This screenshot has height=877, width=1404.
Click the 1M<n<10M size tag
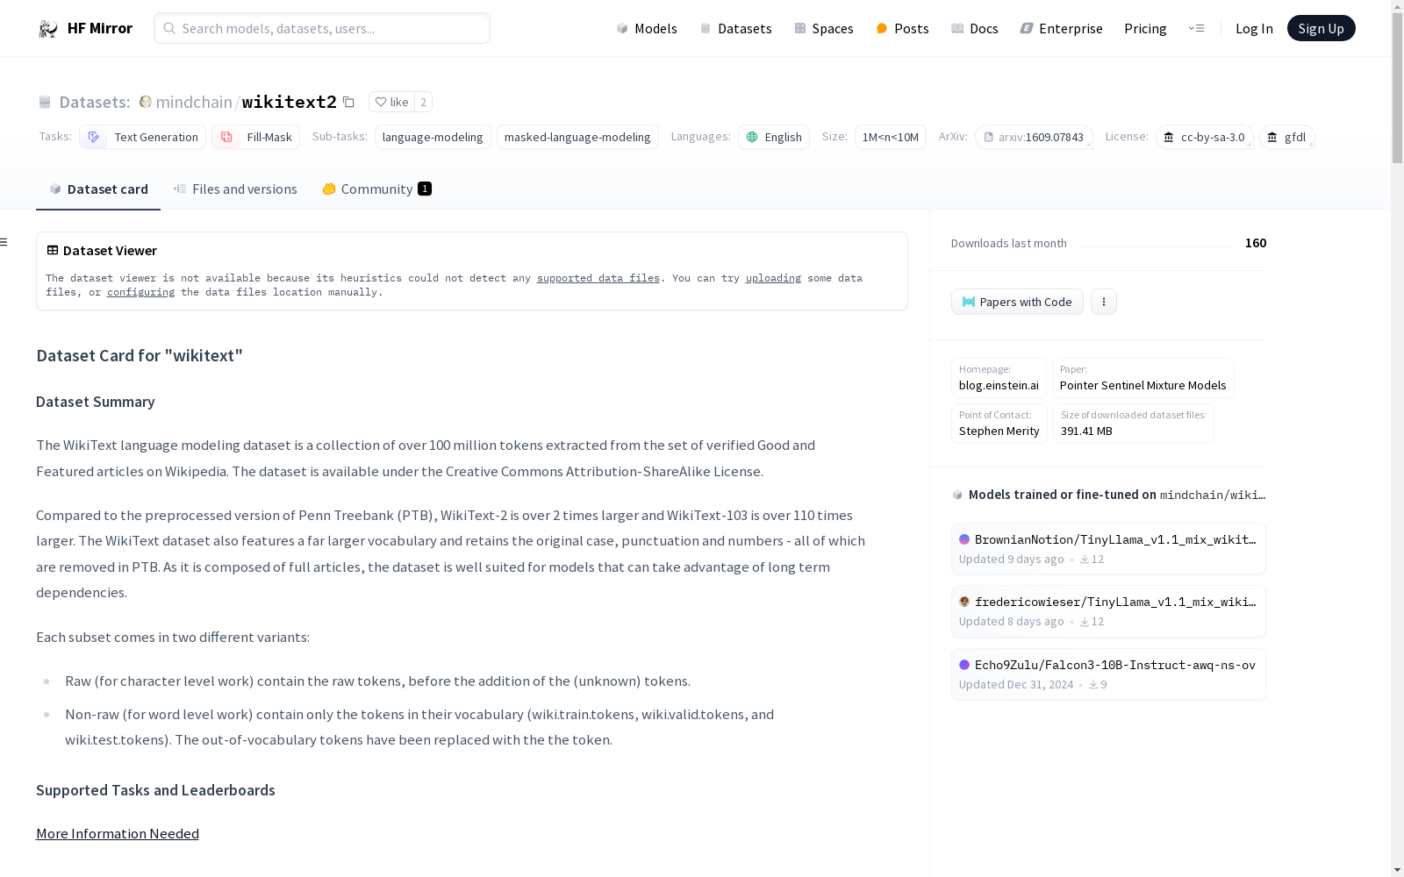[x=890, y=137]
